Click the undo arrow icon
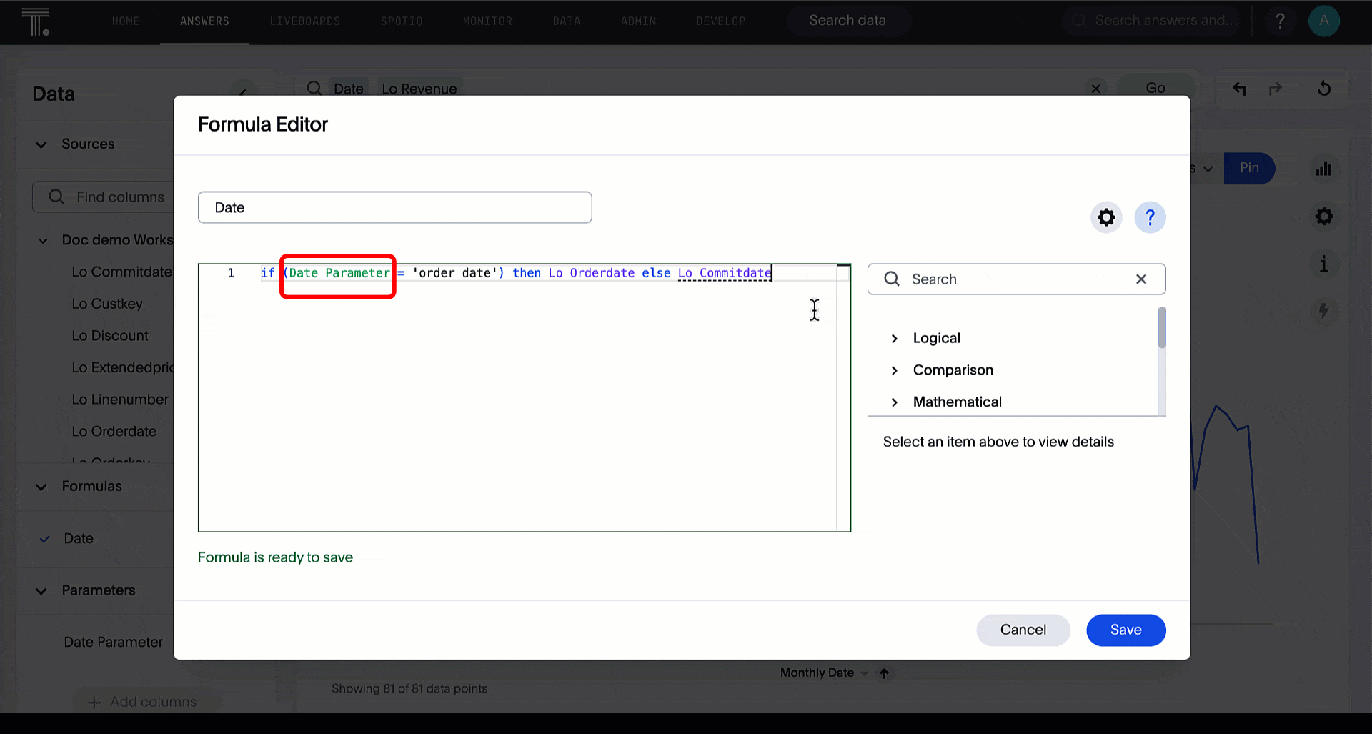Image resolution: width=1372 pixels, height=734 pixels. [x=1239, y=89]
